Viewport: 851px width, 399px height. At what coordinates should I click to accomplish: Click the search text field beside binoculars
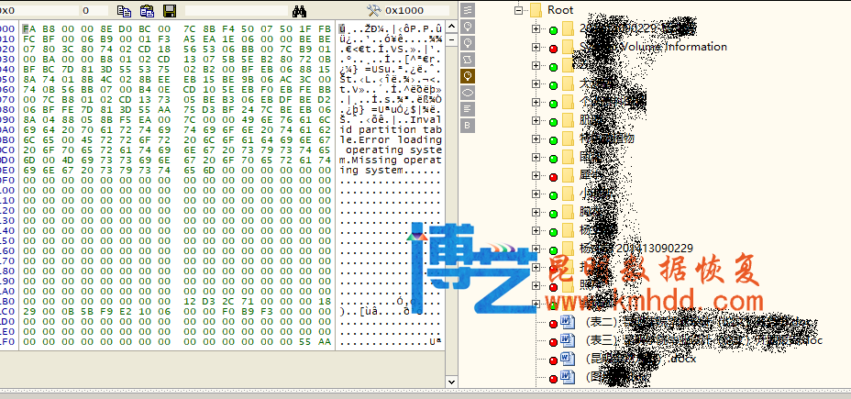click(x=234, y=10)
